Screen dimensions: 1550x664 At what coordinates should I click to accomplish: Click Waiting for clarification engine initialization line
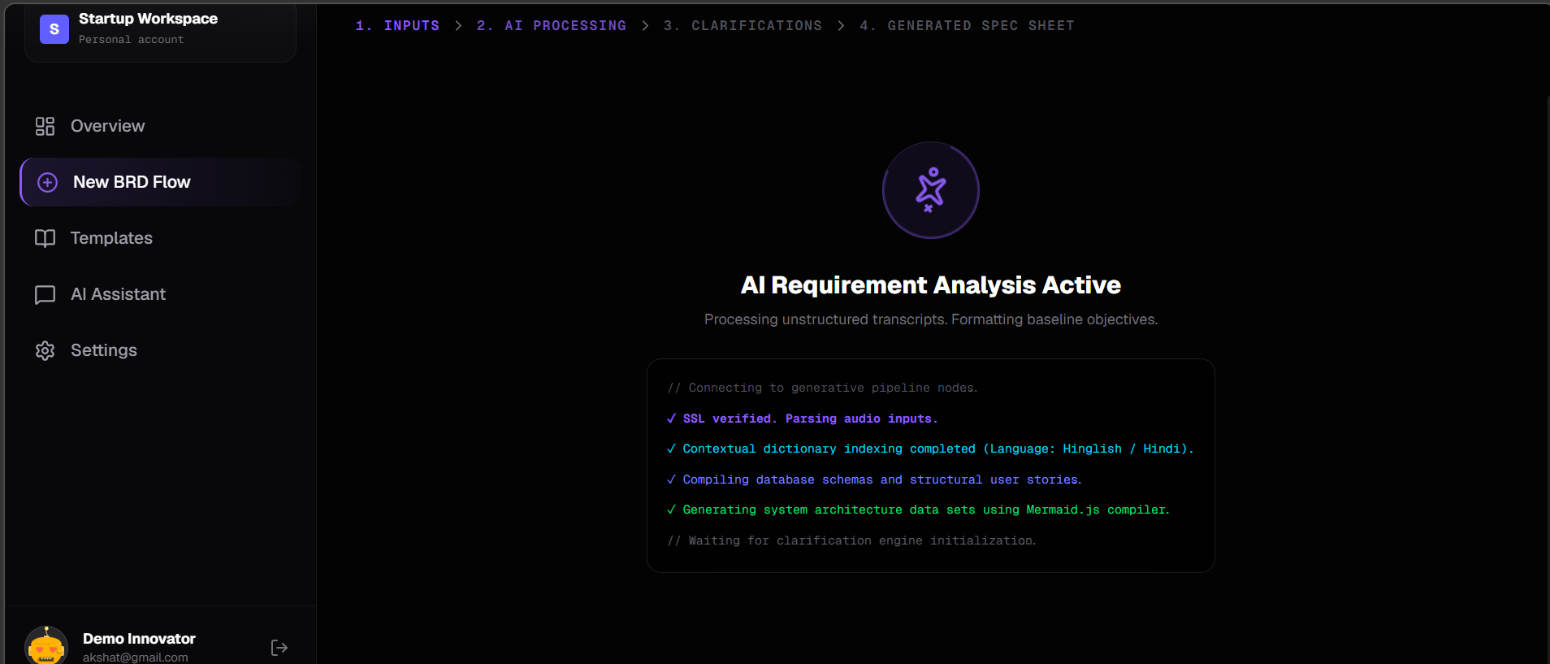pos(851,540)
